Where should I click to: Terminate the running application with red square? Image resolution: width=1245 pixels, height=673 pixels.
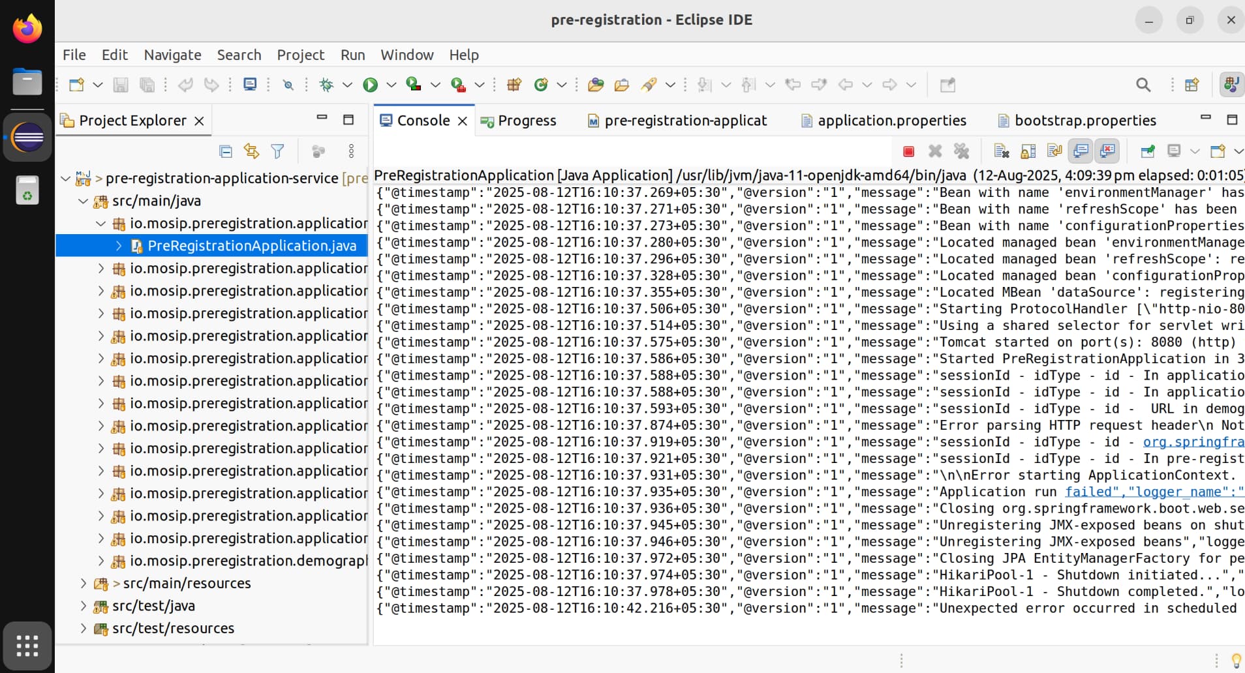click(x=908, y=152)
